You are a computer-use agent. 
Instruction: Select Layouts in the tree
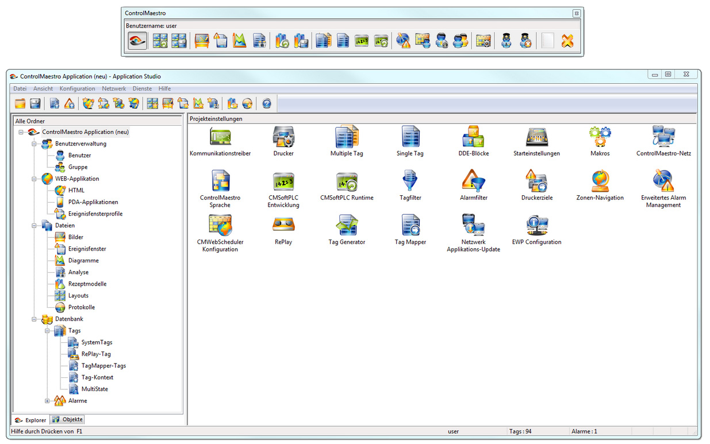click(x=78, y=296)
